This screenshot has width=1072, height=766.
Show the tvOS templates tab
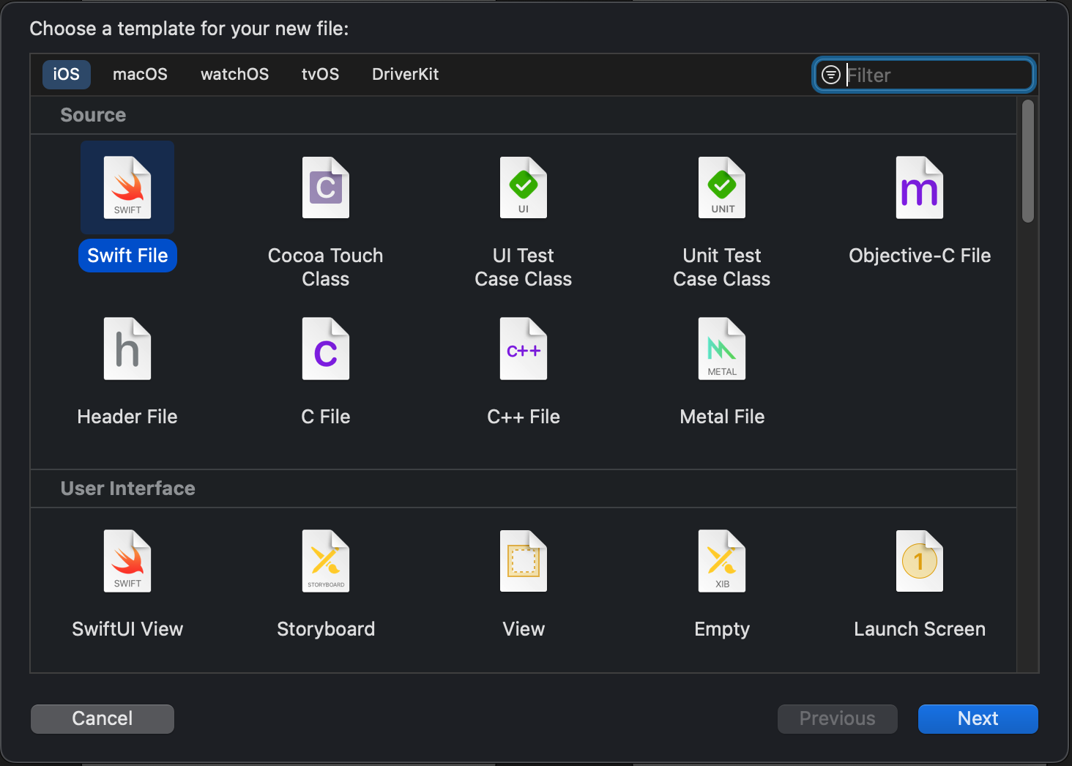click(321, 74)
